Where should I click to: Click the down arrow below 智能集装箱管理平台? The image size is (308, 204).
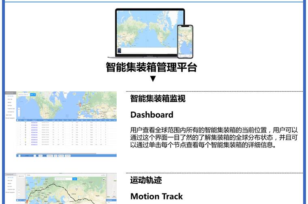click(153, 79)
